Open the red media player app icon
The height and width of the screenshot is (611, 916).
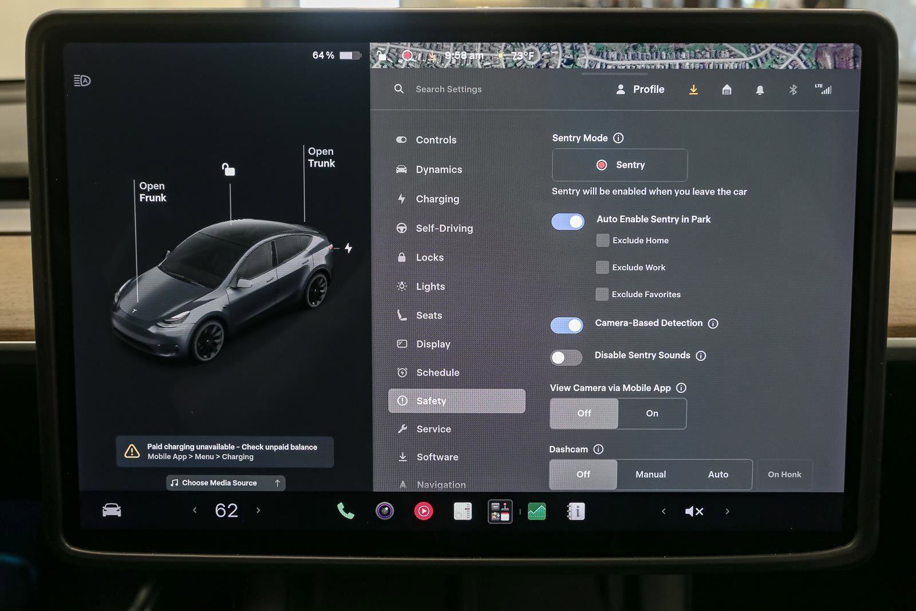[x=424, y=511]
